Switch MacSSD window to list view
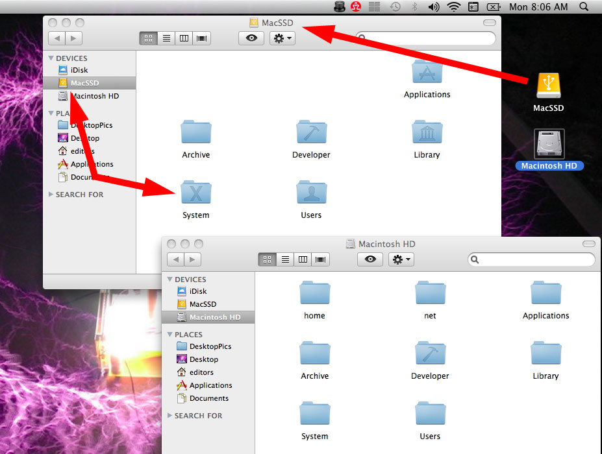 coord(166,38)
